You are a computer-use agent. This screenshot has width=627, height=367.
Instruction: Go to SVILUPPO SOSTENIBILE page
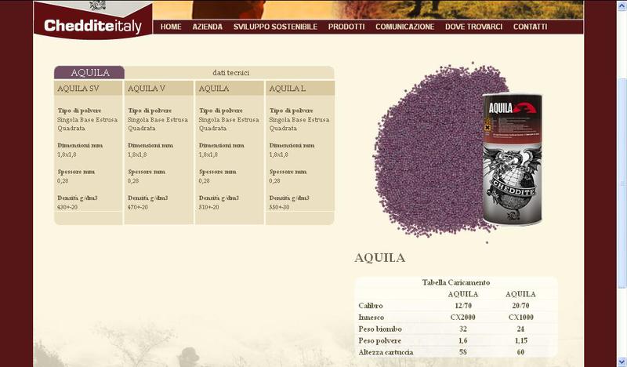(x=275, y=27)
